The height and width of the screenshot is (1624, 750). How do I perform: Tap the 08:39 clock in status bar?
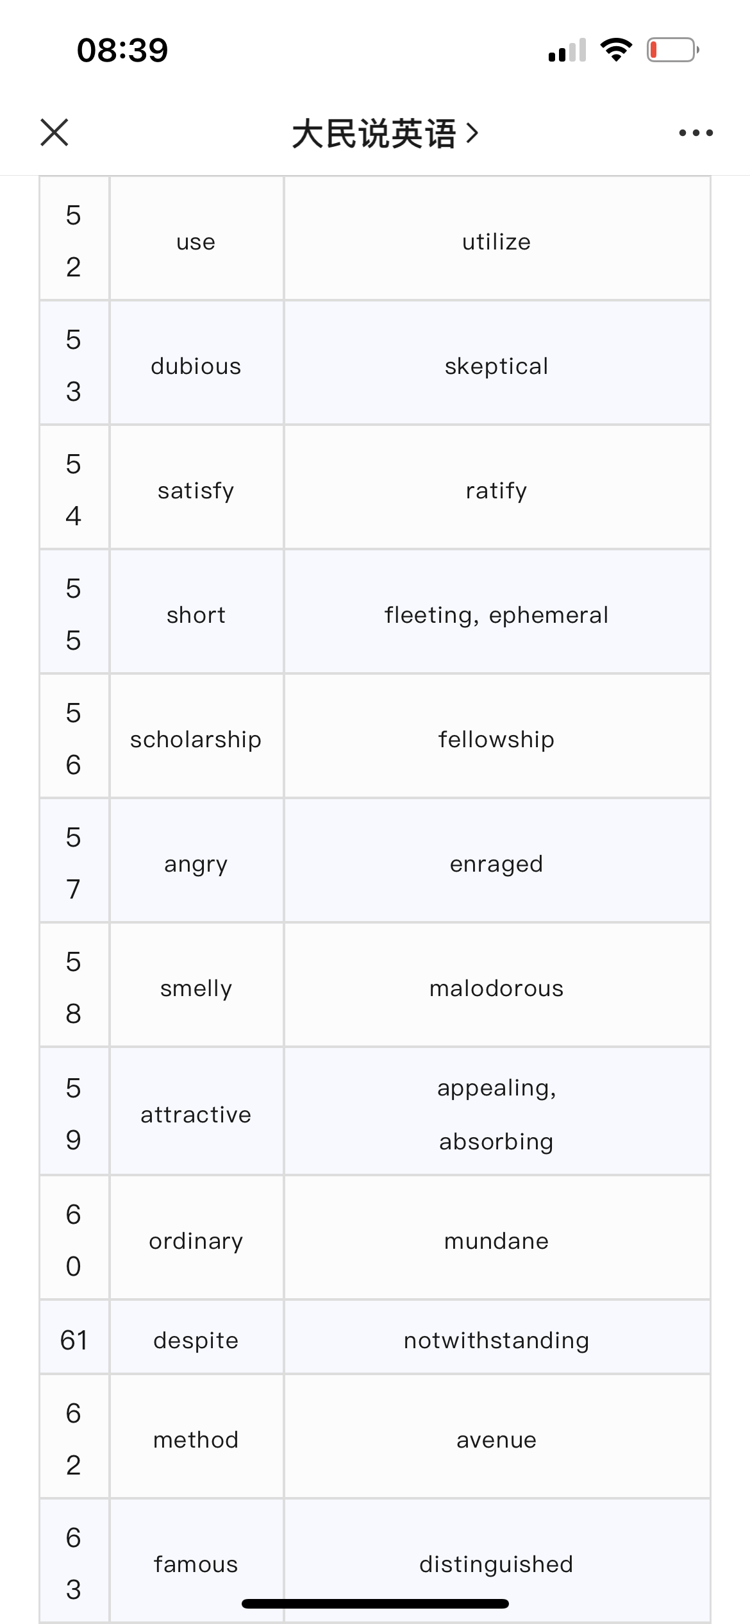pyautogui.click(x=122, y=50)
